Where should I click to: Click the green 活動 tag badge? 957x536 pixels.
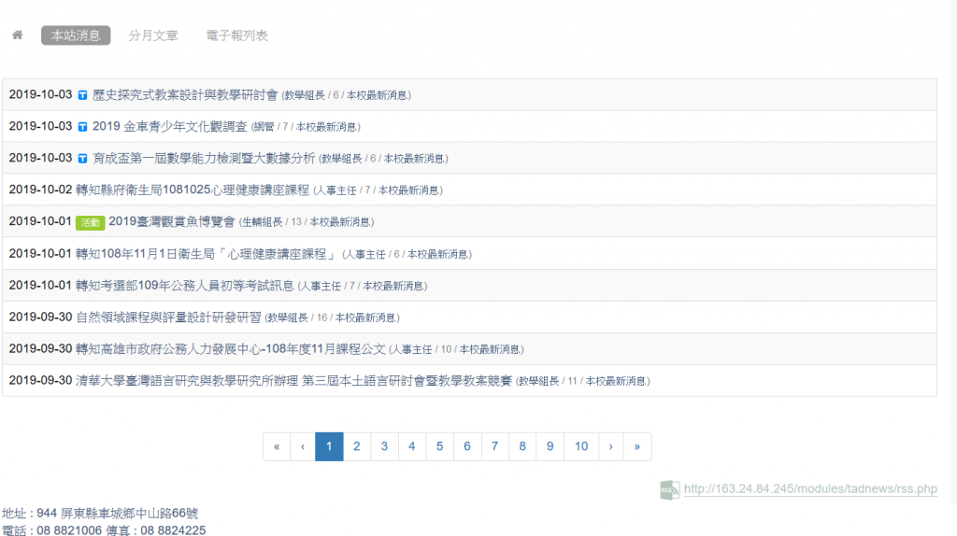click(x=90, y=222)
